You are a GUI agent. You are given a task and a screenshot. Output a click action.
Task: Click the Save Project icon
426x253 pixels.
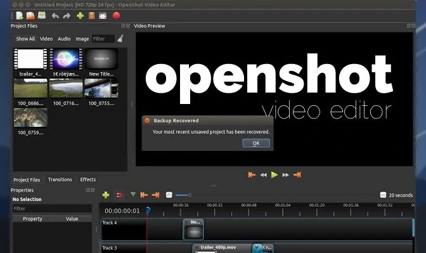coord(42,15)
